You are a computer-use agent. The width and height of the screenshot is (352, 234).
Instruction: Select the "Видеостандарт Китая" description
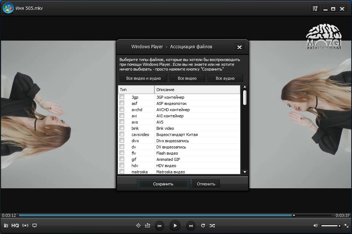(x=177, y=135)
